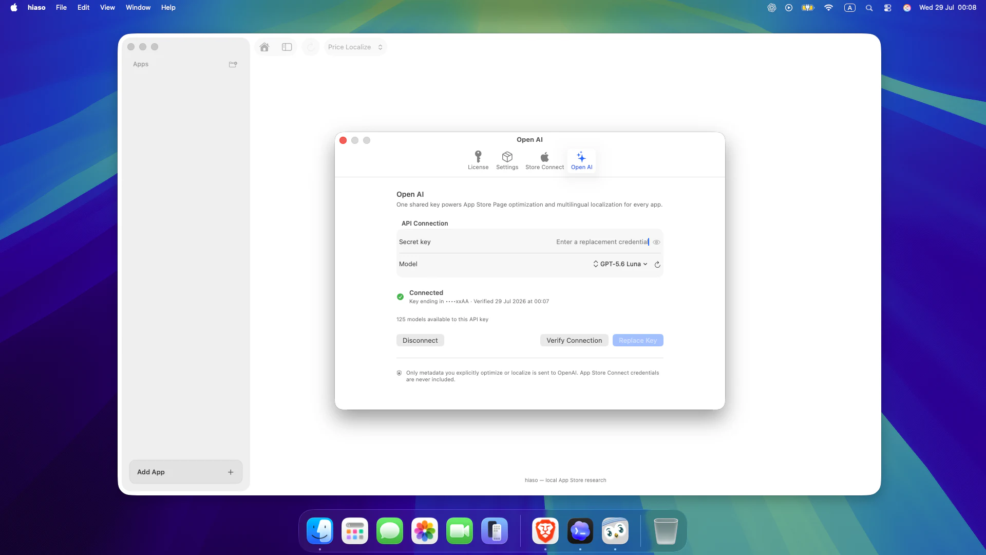Open the Store Connect tab
This screenshot has height=555, width=986.
pyautogui.click(x=544, y=160)
